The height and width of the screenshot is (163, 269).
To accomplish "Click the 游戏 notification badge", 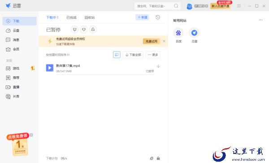I will click(33, 69).
